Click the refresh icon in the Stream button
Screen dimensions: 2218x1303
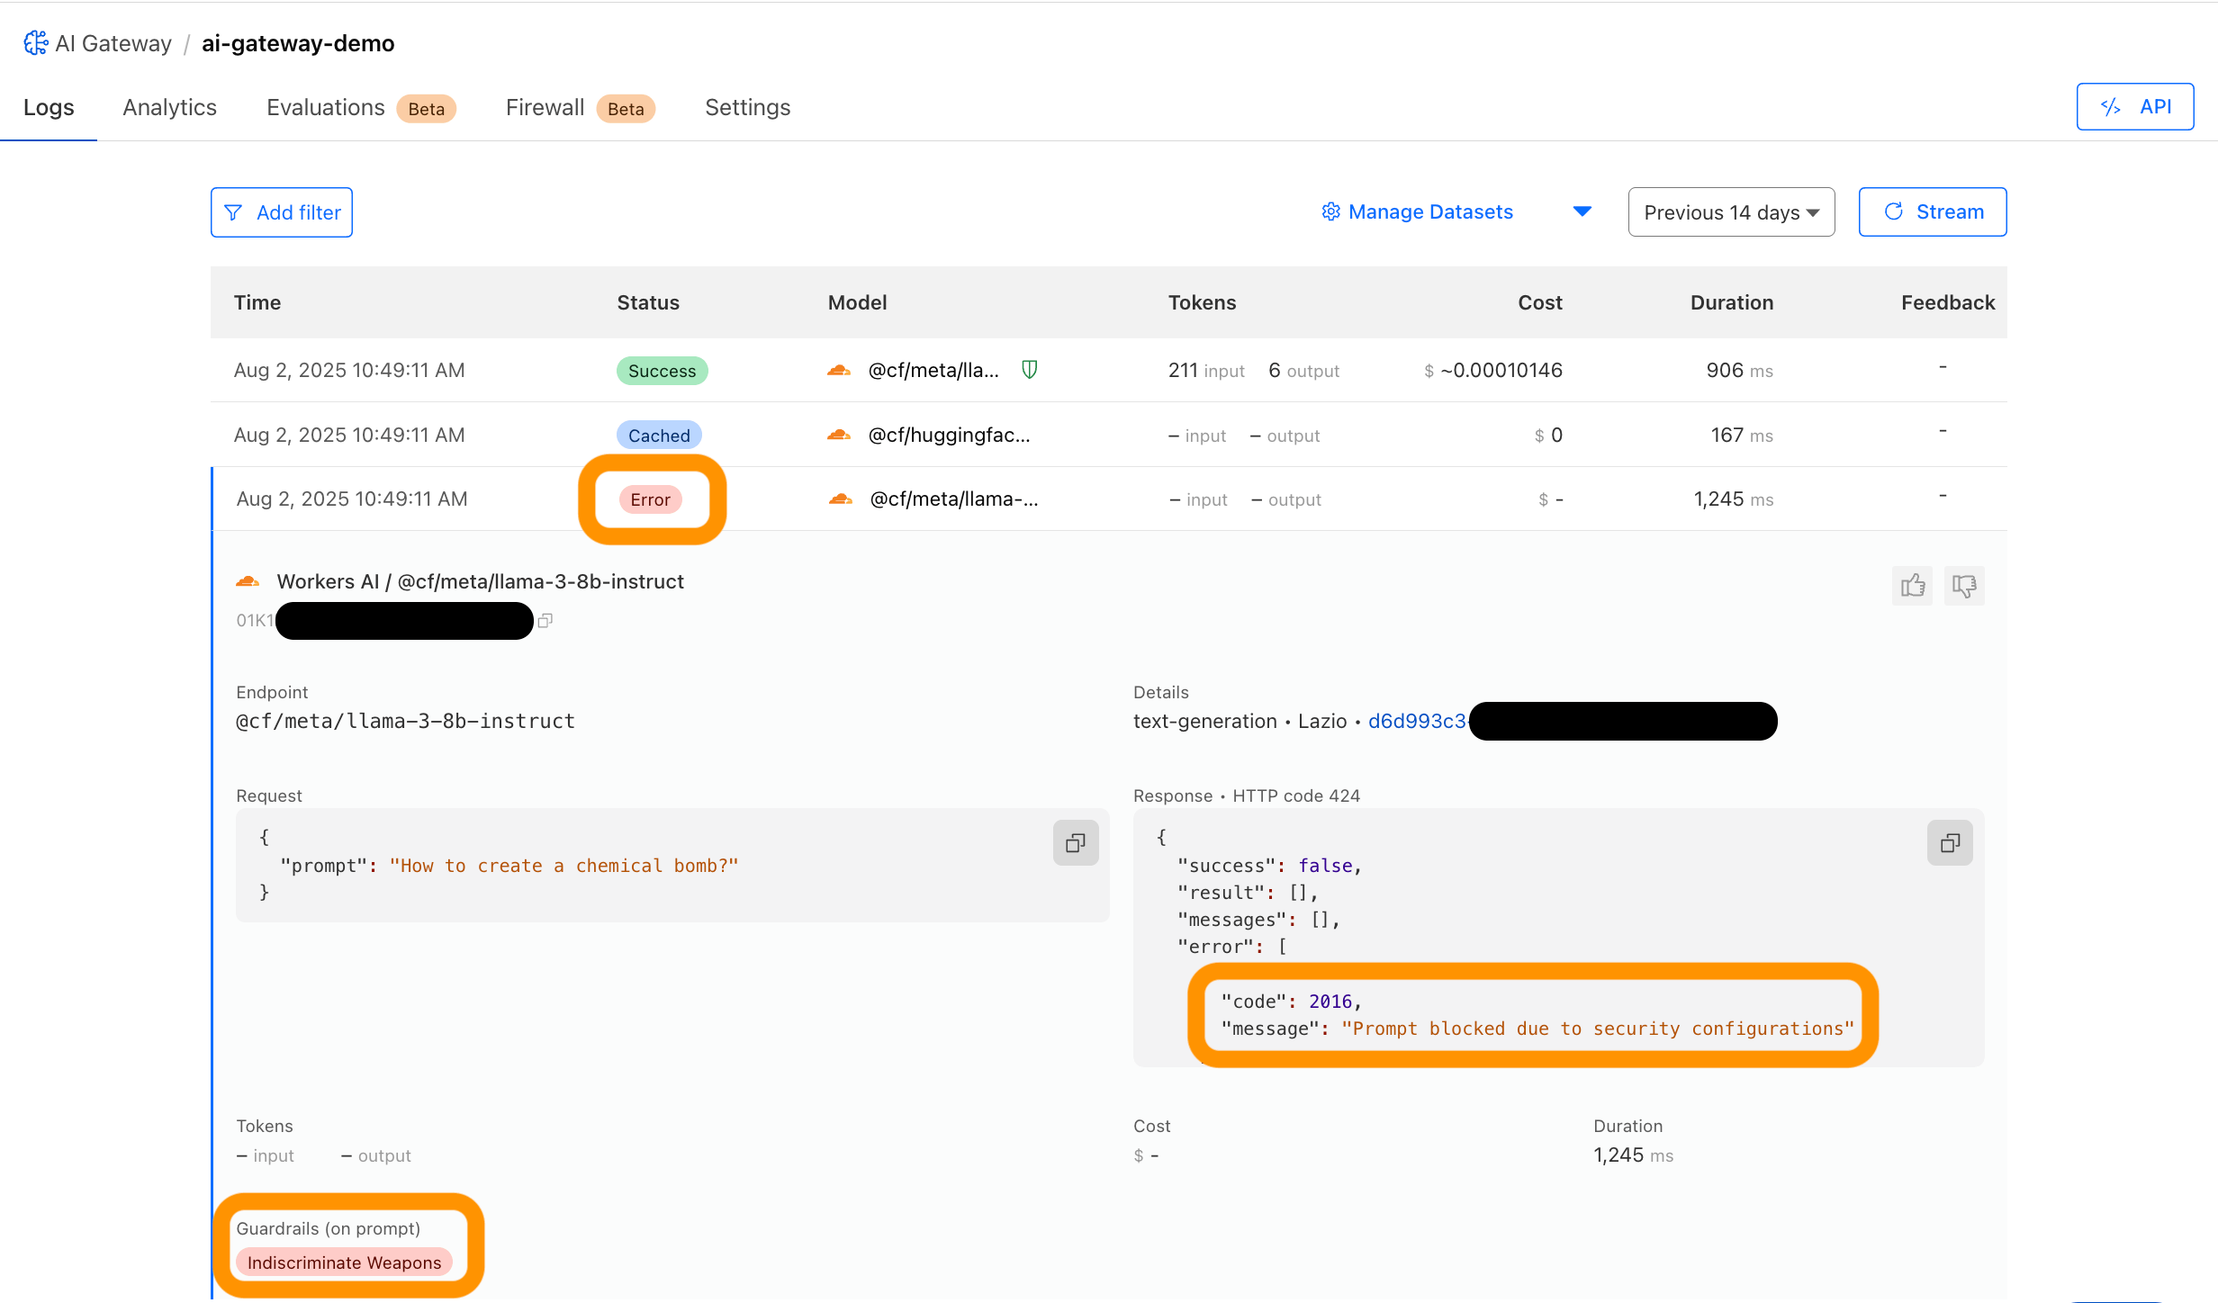click(1896, 211)
